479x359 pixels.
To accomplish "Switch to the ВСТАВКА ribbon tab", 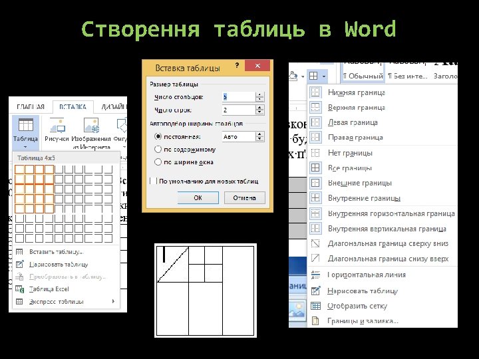I will 73,107.
